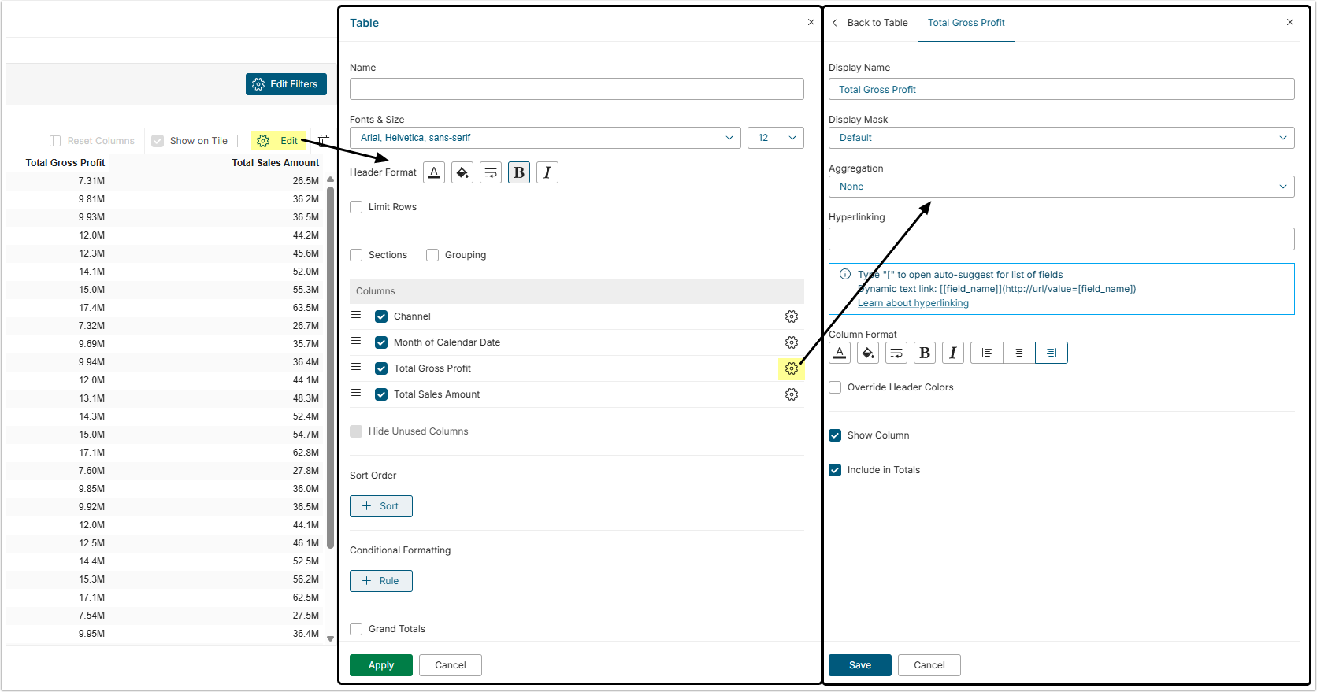Click drag handle for Total Gross Profit row

point(356,367)
